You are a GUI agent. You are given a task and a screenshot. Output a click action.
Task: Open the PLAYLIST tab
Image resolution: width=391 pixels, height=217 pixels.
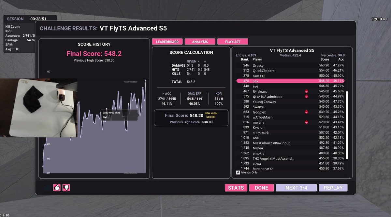pos(233,41)
